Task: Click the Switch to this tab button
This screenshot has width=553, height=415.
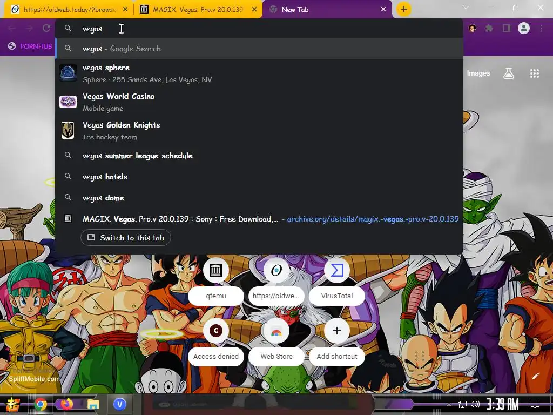Action: pos(125,238)
